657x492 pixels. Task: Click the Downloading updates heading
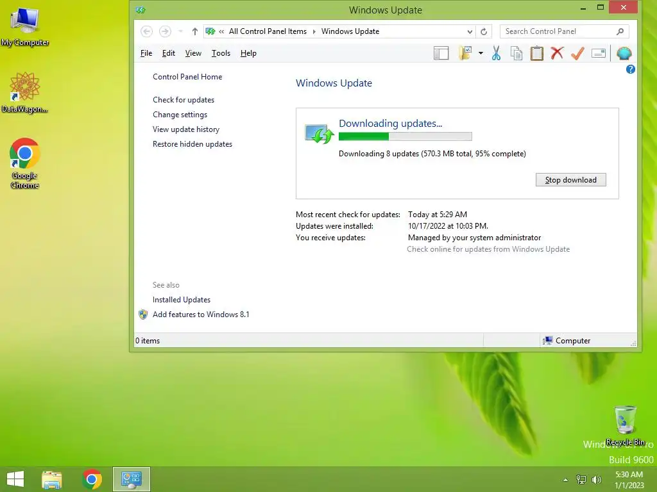[x=390, y=124]
